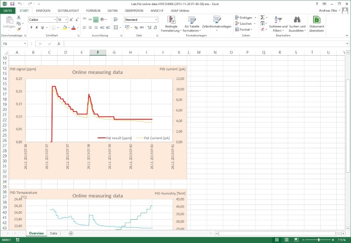Click the insert function fx icon
Image resolution: width=351 pixels, height=243 pixels.
point(59,44)
